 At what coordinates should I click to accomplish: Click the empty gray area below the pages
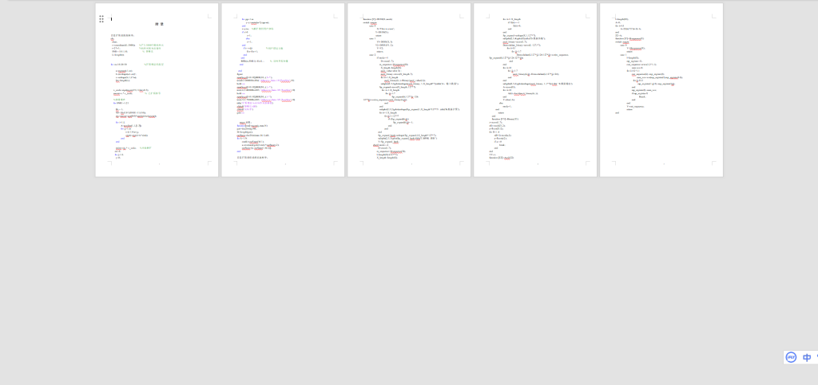click(399, 279)
